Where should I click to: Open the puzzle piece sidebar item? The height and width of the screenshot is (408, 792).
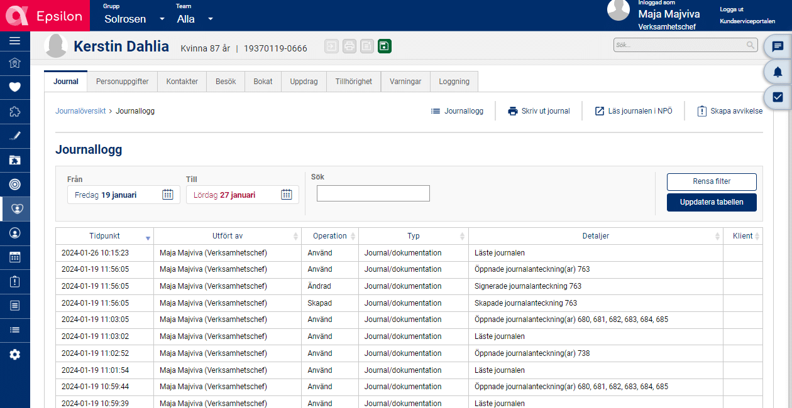coord(14,112)
